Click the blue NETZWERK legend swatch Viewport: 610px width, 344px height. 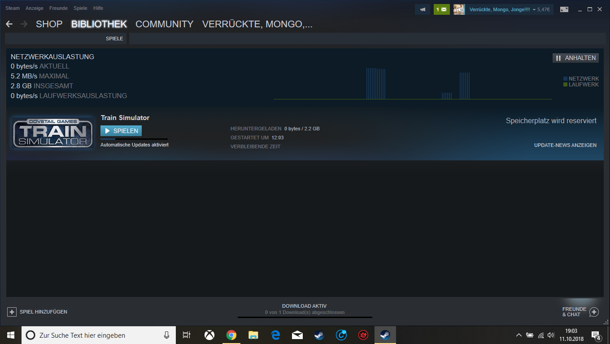(x=565, y=79)
